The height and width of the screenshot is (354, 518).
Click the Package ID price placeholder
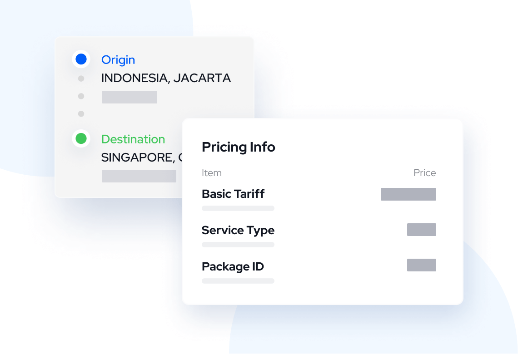[x=421, y=265]
